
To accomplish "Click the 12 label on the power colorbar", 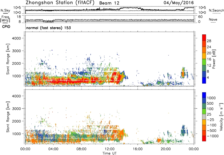I will pyautogui.click(x=209, y=65).
